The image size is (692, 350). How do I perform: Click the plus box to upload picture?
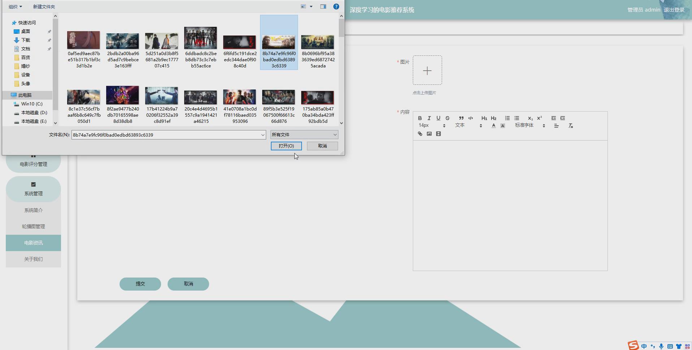427,70
